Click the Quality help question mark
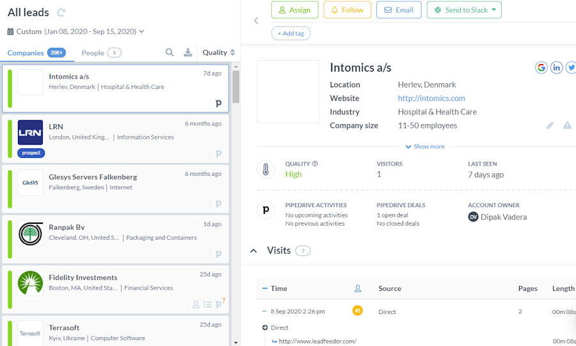The image size is (576, 346). (315, 164)
